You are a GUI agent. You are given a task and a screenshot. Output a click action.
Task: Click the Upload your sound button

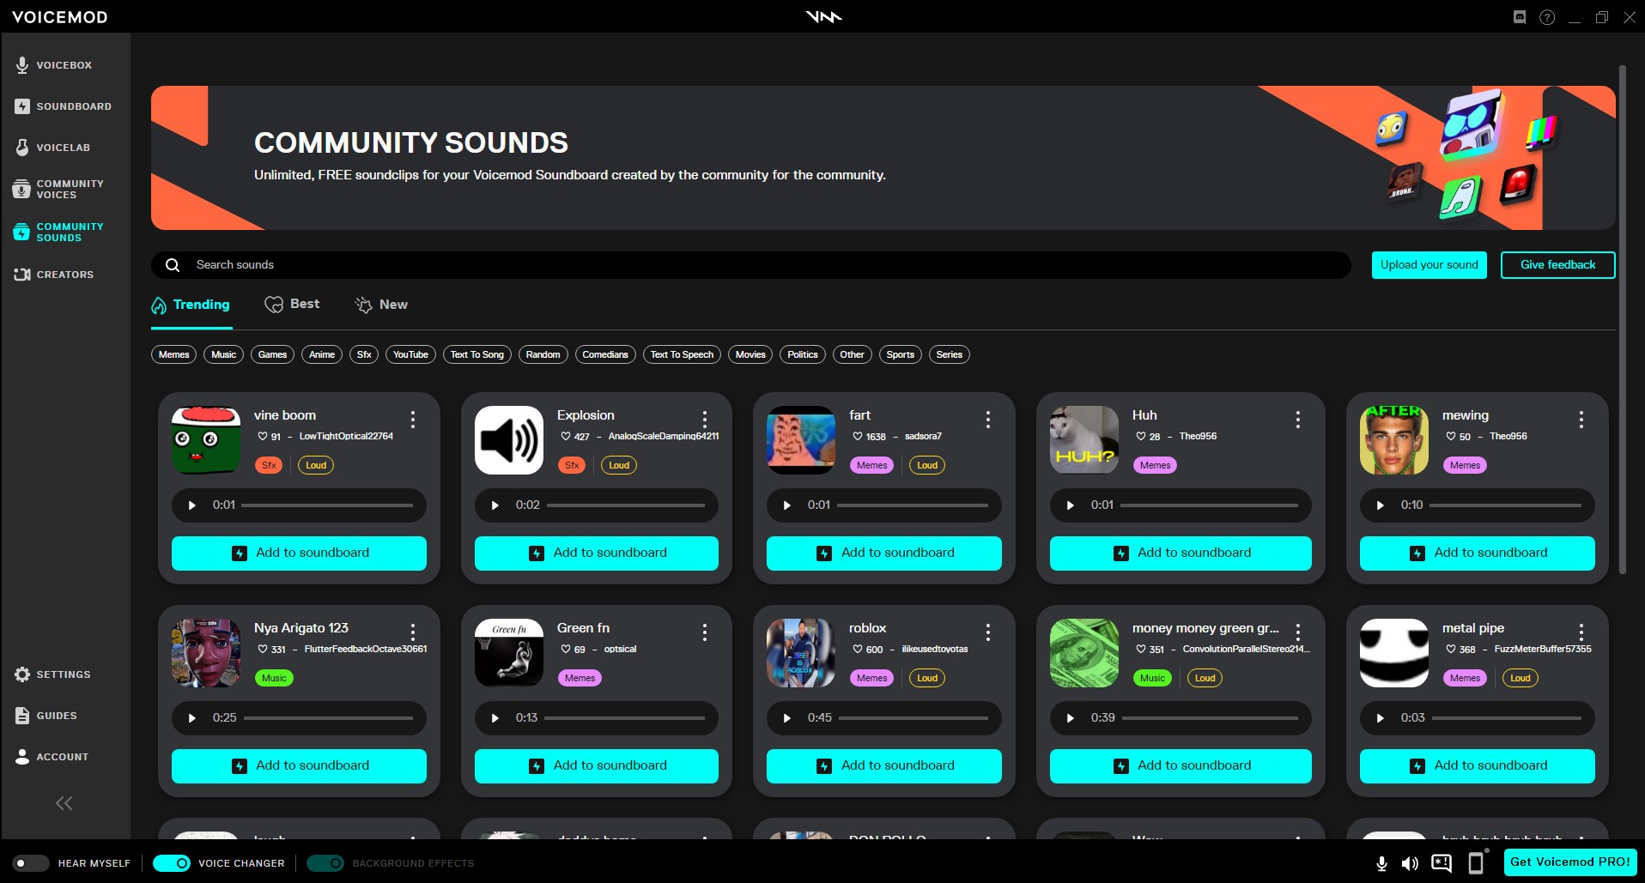click(1430, 265)
